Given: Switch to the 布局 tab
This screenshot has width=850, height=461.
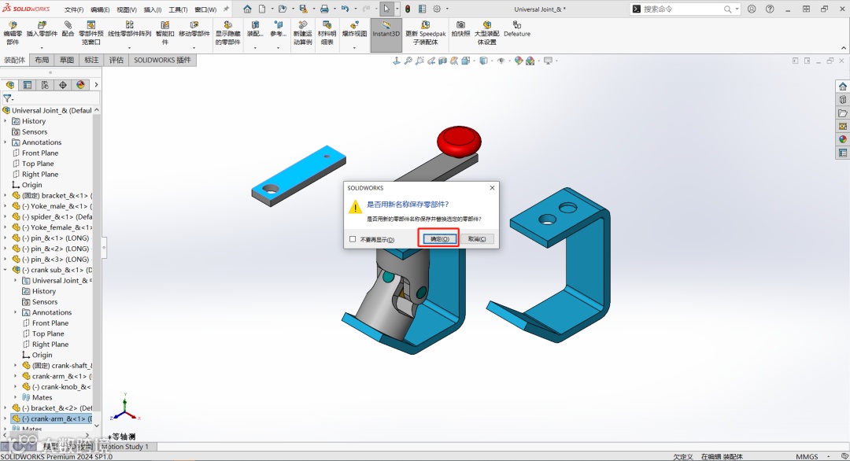Looking at the screenshot, I should pos(42,60).
